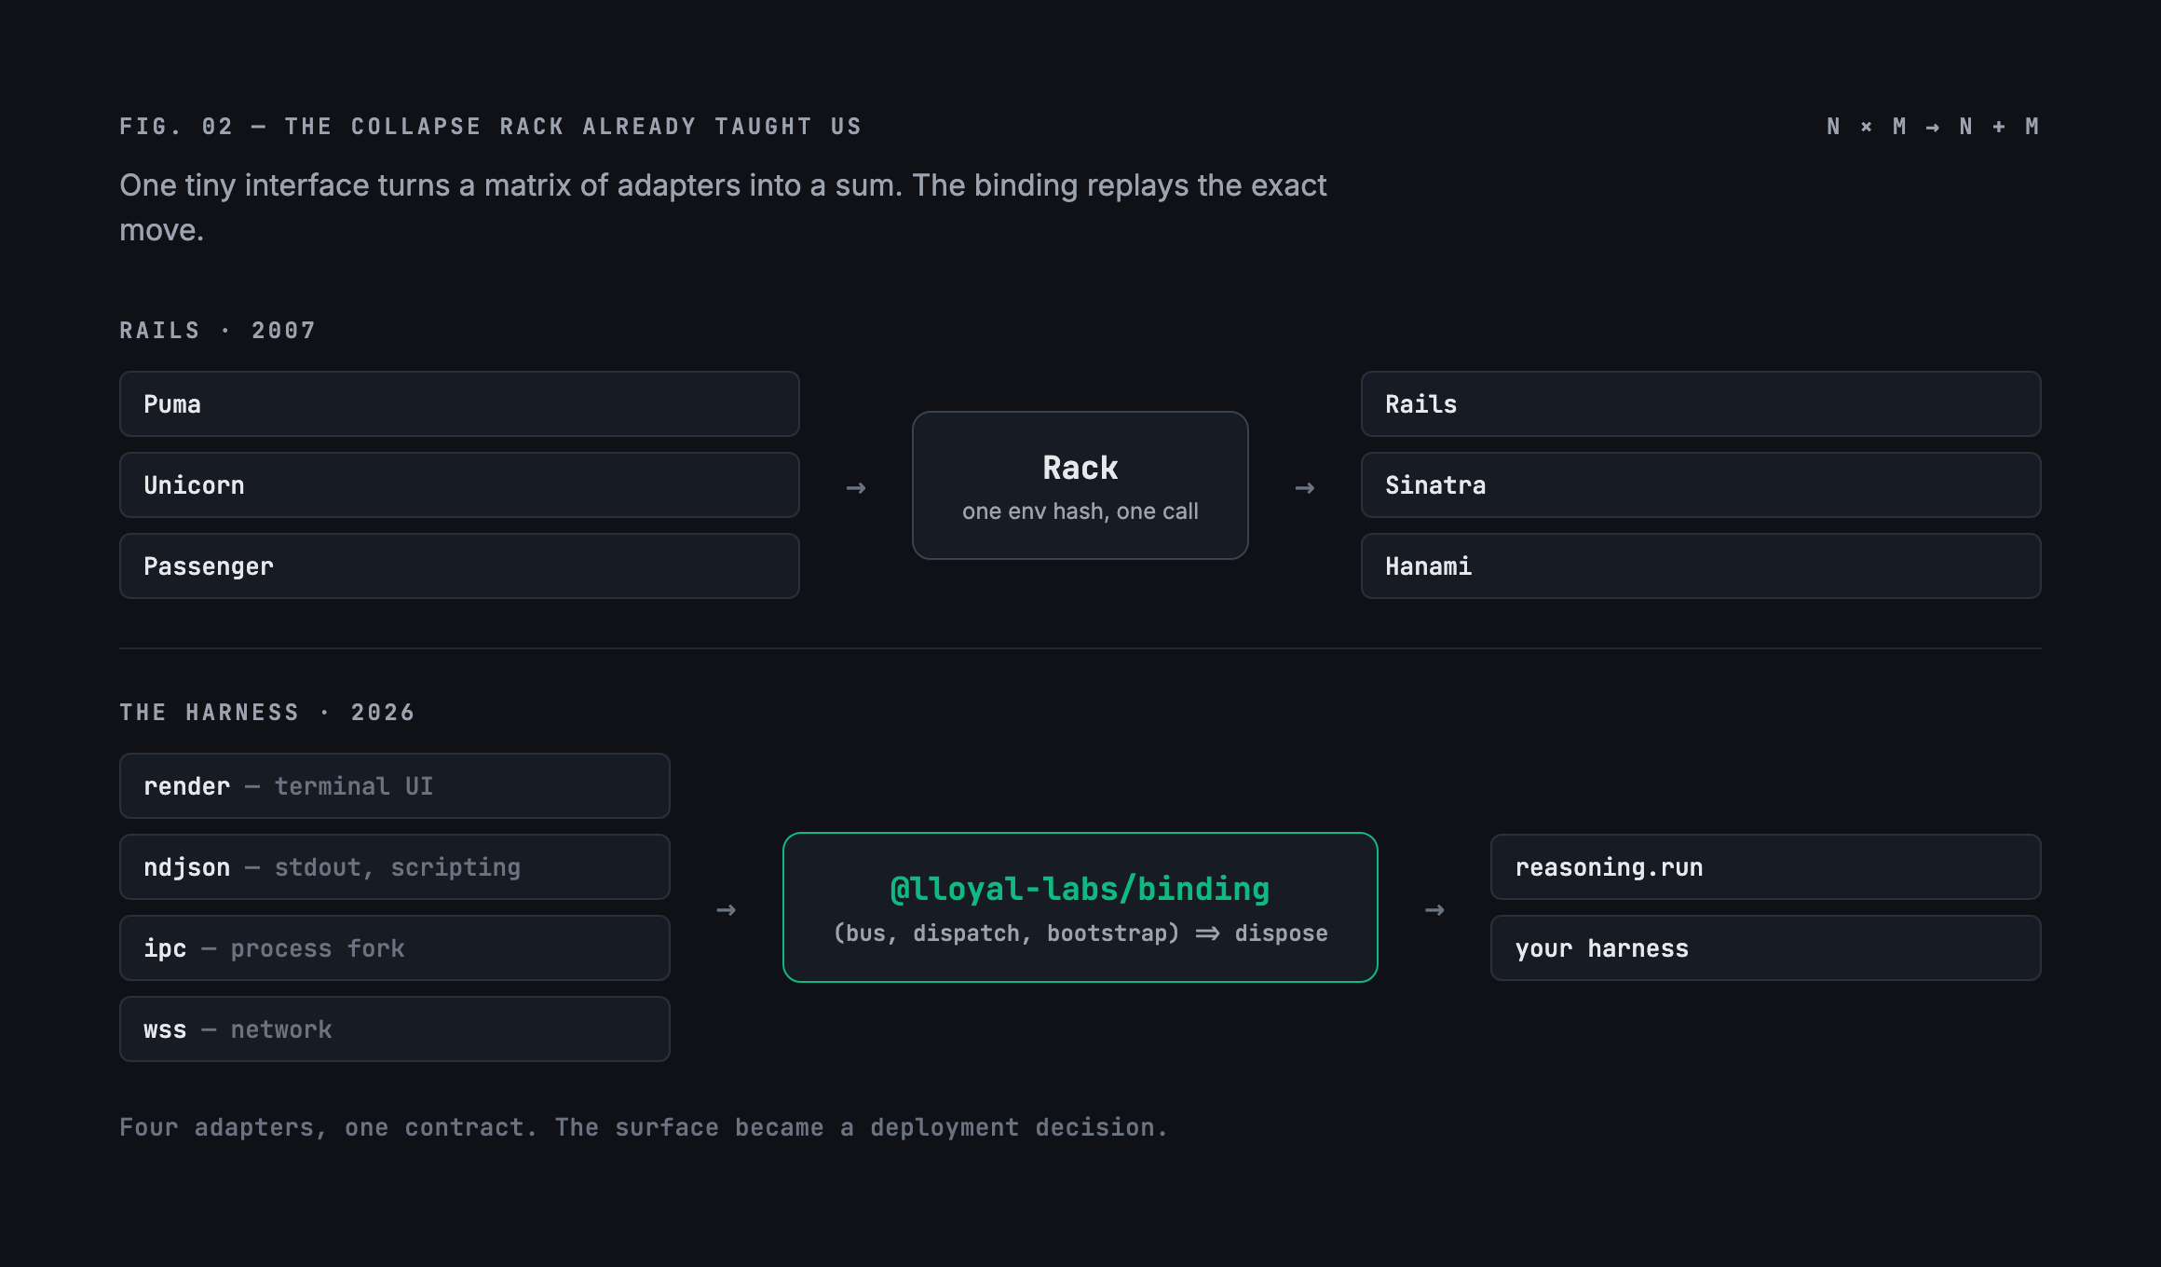The height and width of the screenshot is (1267, 2161).
Task: Click the "Four adapters, one contract" caption
Action: click(x=644, y=1128)
